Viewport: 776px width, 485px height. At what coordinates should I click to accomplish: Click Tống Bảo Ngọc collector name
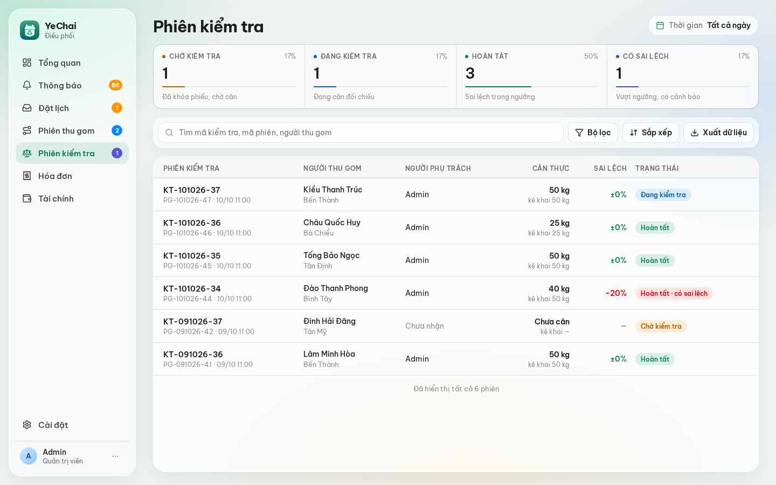pyautogui.click(x=331, y=255)
